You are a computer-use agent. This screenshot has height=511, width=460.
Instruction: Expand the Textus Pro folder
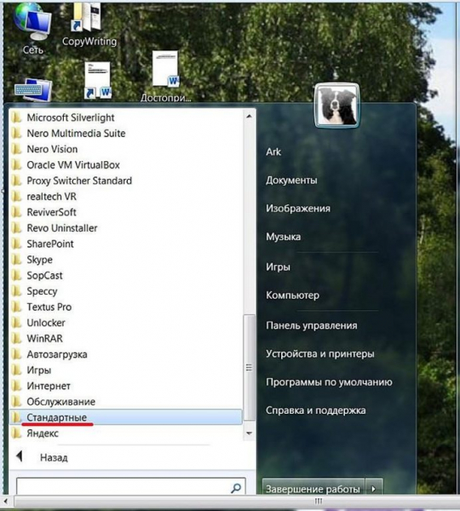coord(126,307)
